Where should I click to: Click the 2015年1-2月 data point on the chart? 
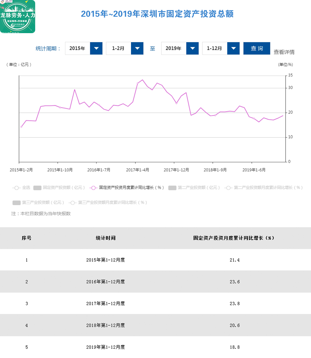21,127
